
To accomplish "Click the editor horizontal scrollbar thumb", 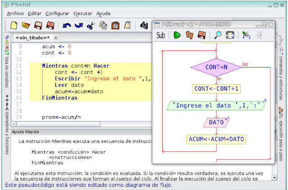I will 58,124.
